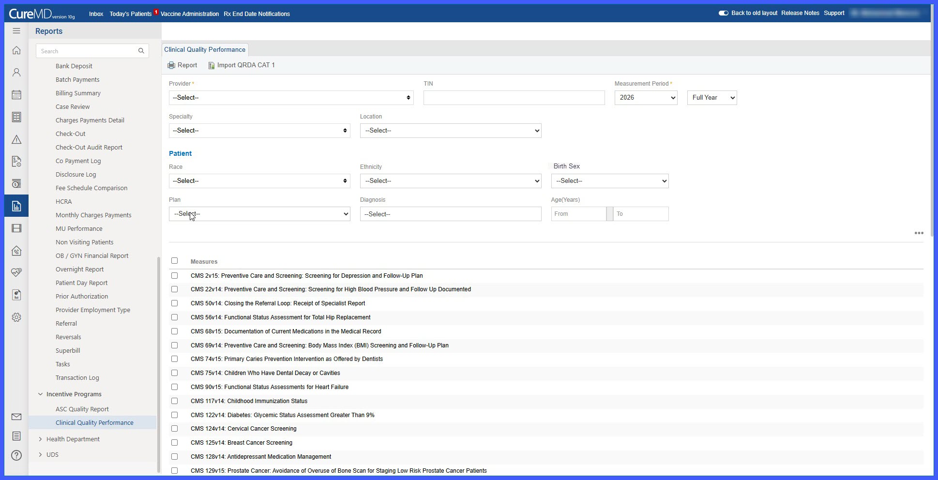Click the more options ellipsis icon

tap(919, 233)
